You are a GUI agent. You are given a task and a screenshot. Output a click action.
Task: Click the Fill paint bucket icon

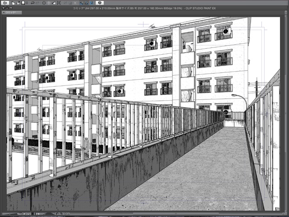click(x=54, y=3)
